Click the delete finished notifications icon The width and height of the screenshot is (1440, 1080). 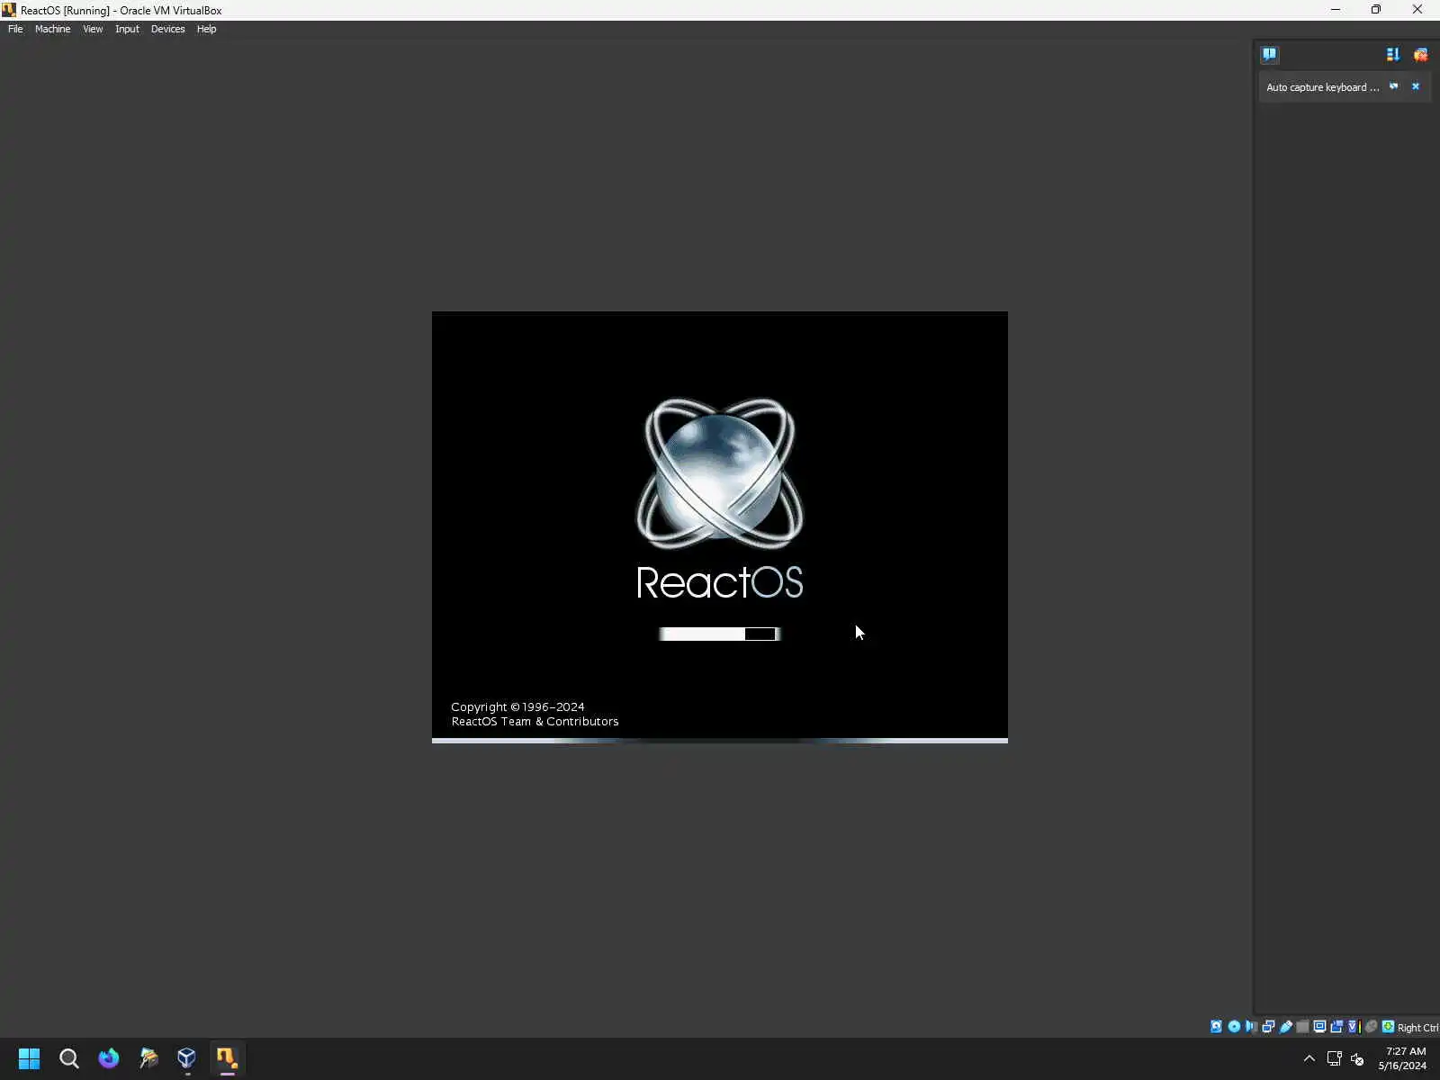pos(1420,54)
